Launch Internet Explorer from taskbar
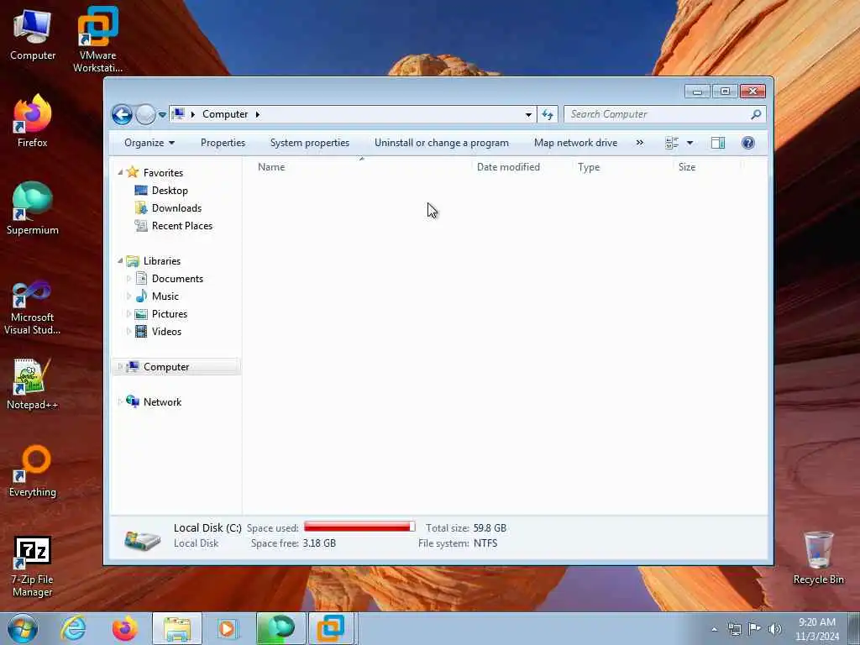 click(73, 628)
